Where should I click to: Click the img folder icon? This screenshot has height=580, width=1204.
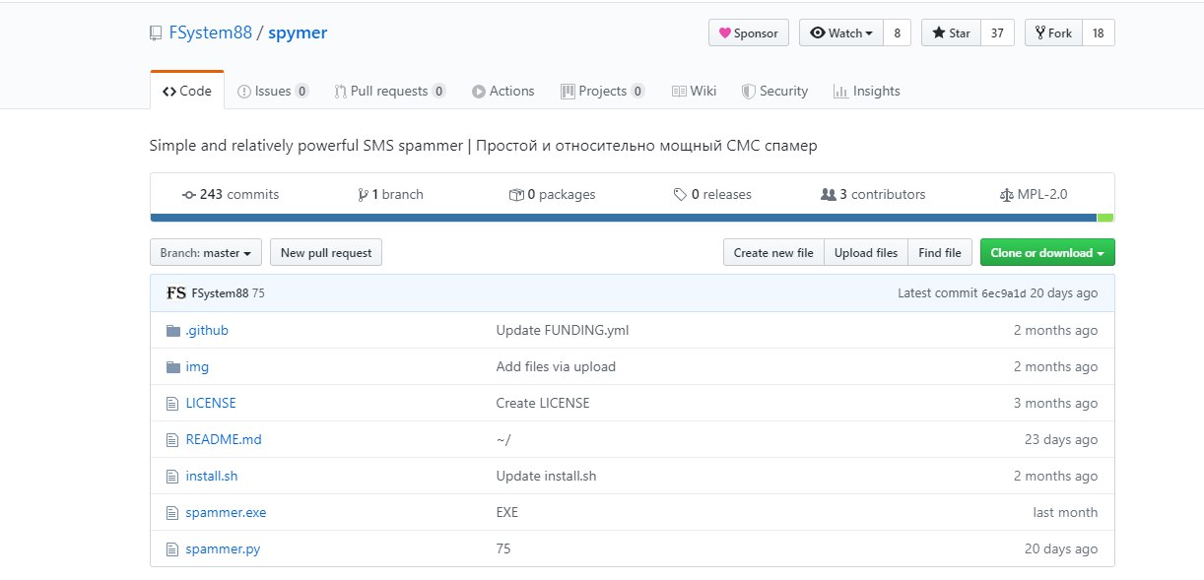point(173,367)
